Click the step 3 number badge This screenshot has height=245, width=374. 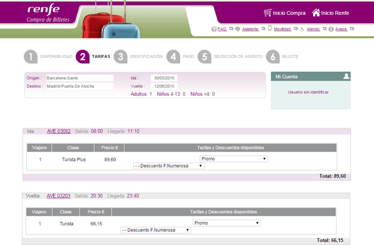[x=120, y=57]
